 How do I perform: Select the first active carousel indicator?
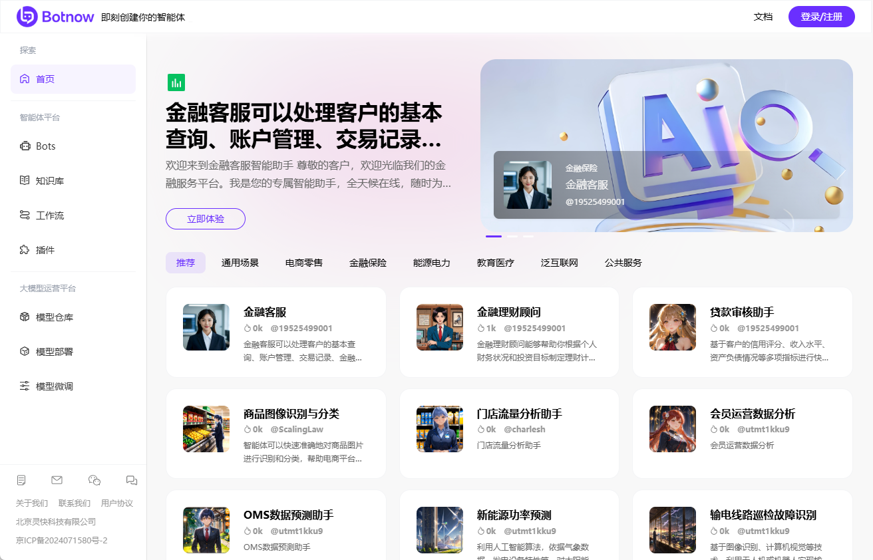coord(494,236)
